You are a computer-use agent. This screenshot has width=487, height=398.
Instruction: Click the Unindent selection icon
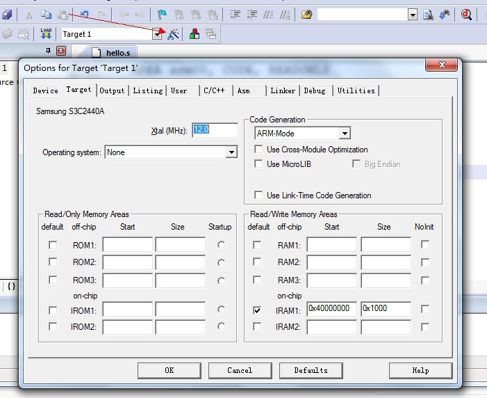[x=252, y=15]
